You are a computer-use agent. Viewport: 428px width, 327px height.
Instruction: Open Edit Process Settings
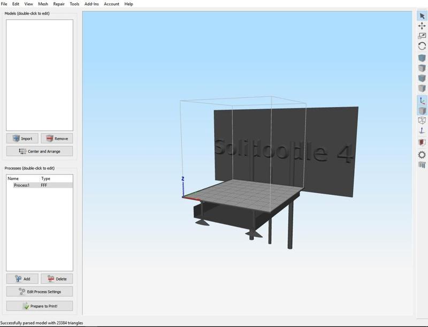tap(40, 292)
